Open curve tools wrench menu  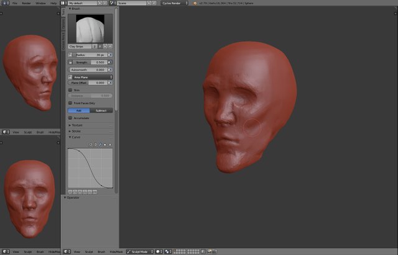[100, 145]
